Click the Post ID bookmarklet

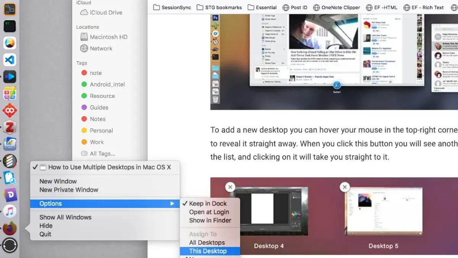click(x=295, y=7)
